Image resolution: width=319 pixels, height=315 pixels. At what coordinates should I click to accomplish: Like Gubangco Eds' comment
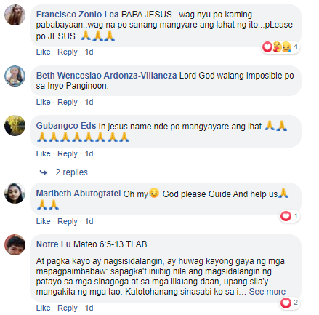pos(43,153)
